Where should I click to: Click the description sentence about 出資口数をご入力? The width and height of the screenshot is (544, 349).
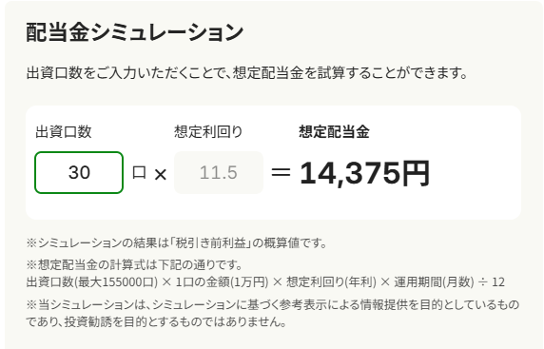[x=247, y=73]
